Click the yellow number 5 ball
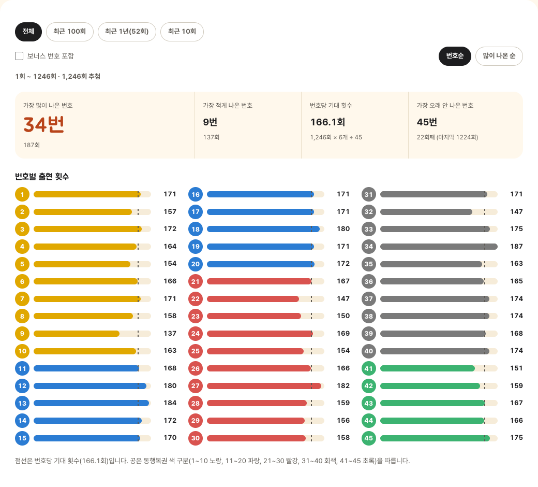 coord(22,264)
